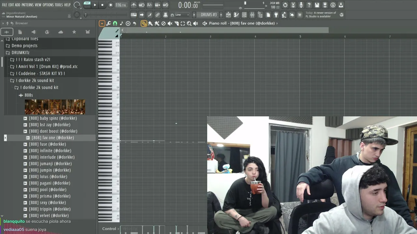Select the Mute tool in piano roll
The width and height of the screenshot is (417, 234).
click(170, 23)
